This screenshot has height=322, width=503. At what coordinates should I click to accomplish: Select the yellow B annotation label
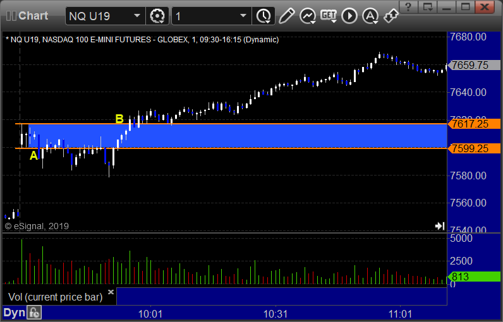(119, 119)
